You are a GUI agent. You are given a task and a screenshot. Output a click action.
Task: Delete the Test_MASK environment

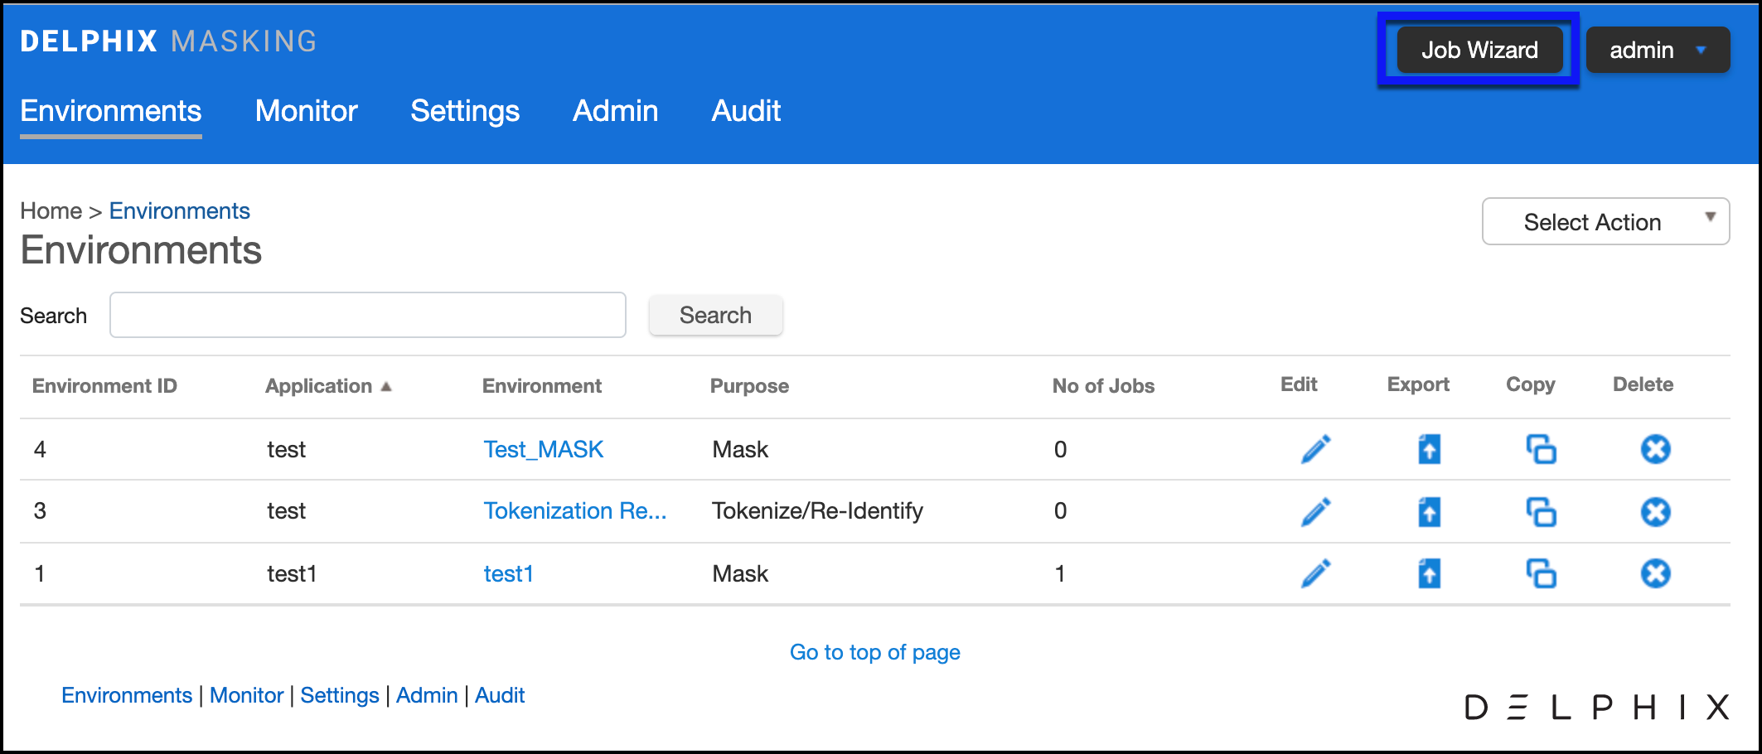(x=1655, y=449)
